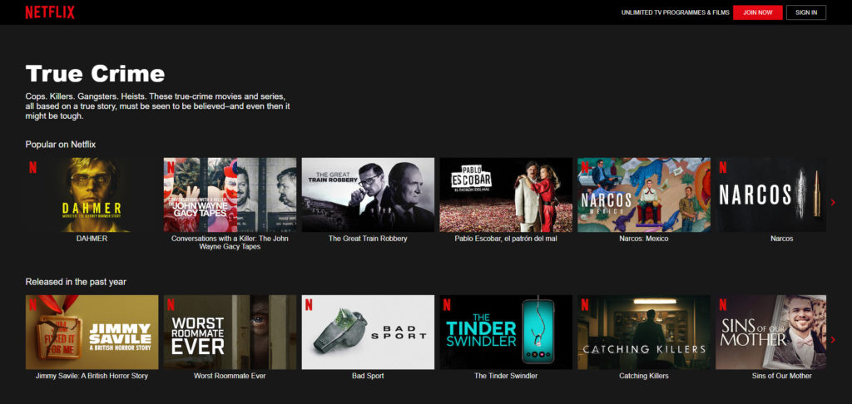Click the Sign In button
Image resolution: width=852 pixels, height=404 pixels.
pyautogui.click(x=805, y=12)
